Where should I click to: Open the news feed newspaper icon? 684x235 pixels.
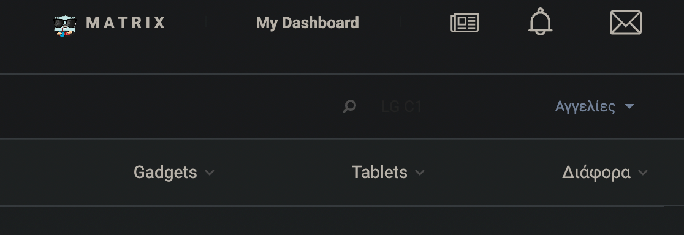(x=465, y=23)
